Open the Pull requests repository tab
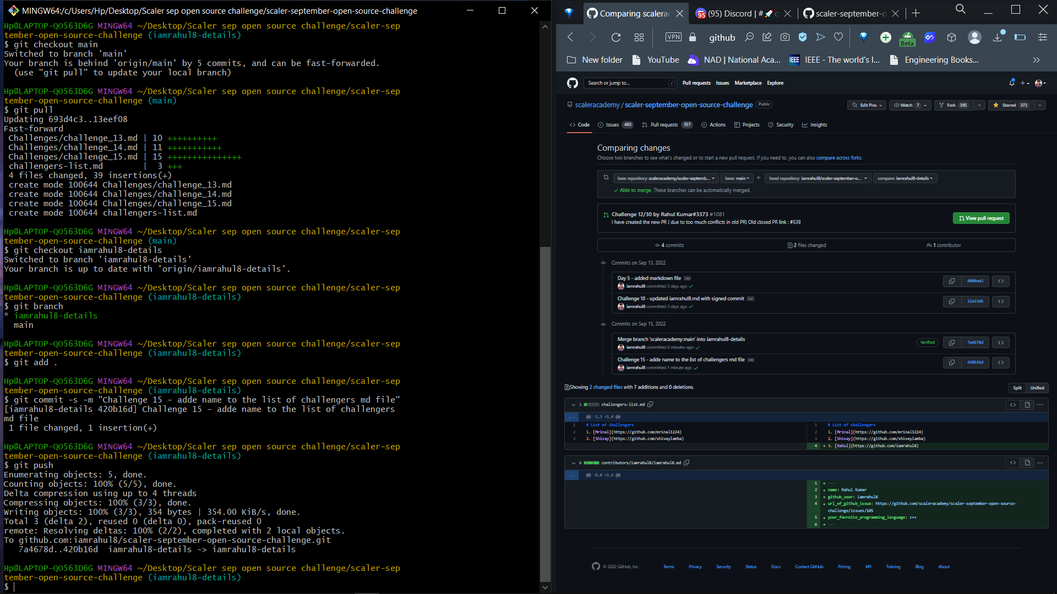This screenshot has width=1057, height=594. pyautogui.click(x=664, y=125)
